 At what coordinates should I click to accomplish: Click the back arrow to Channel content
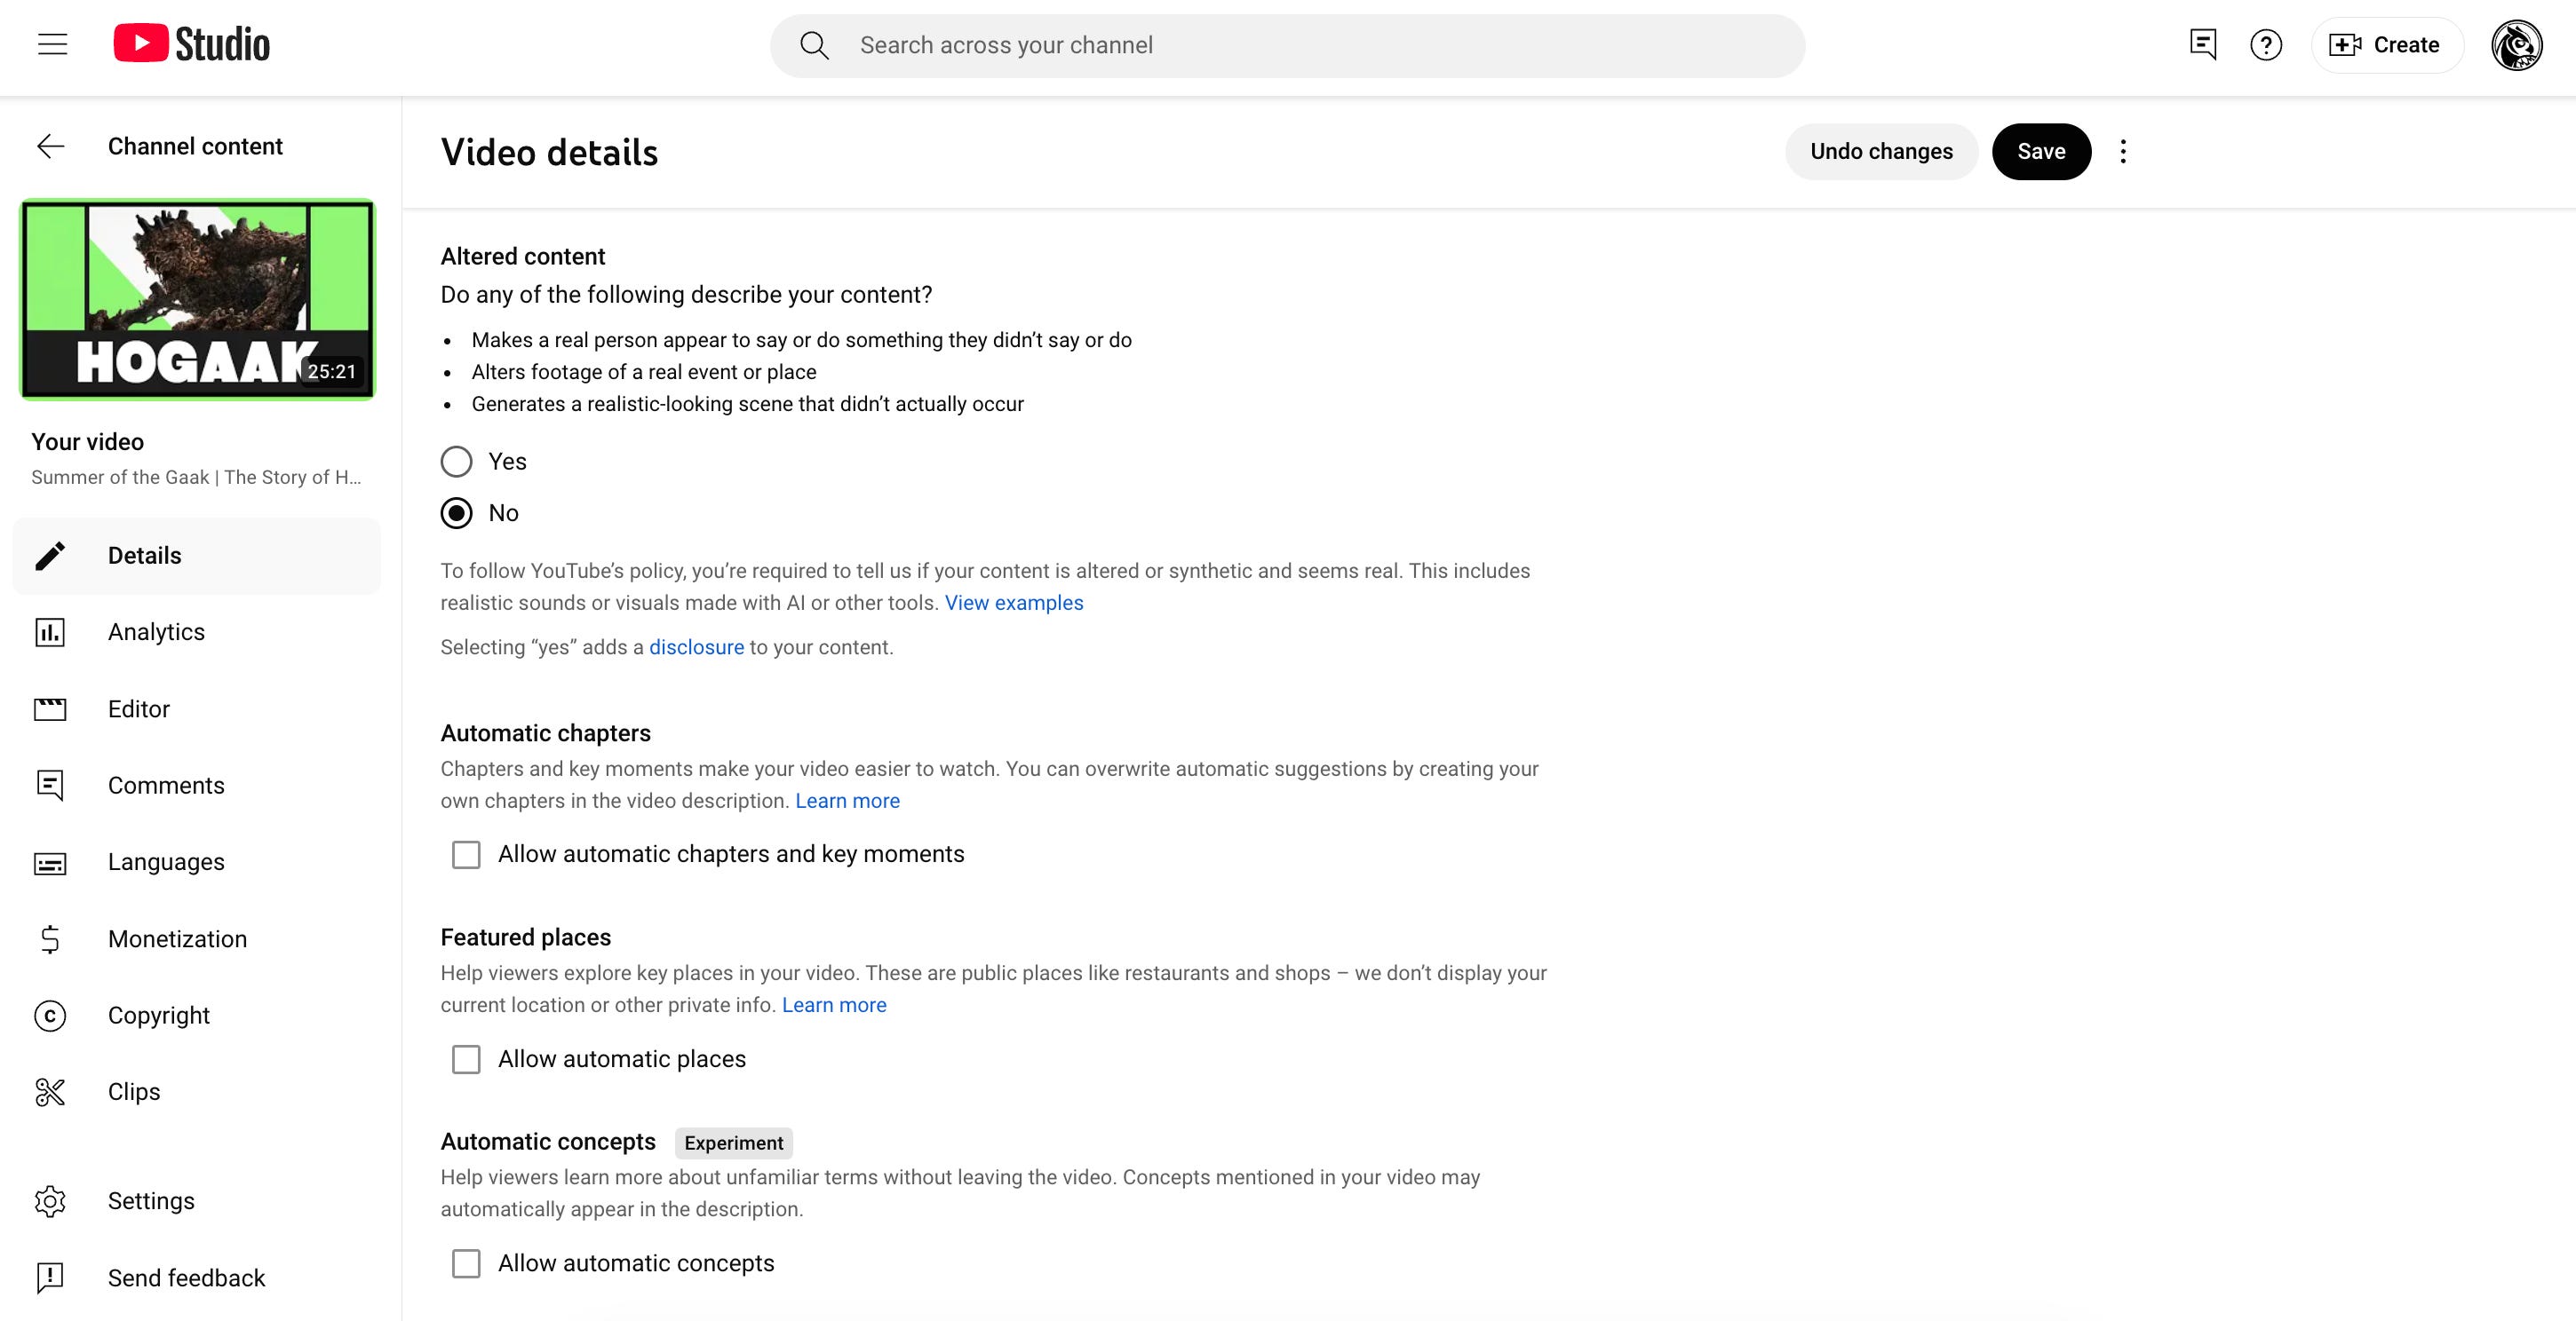coord(51,146)
